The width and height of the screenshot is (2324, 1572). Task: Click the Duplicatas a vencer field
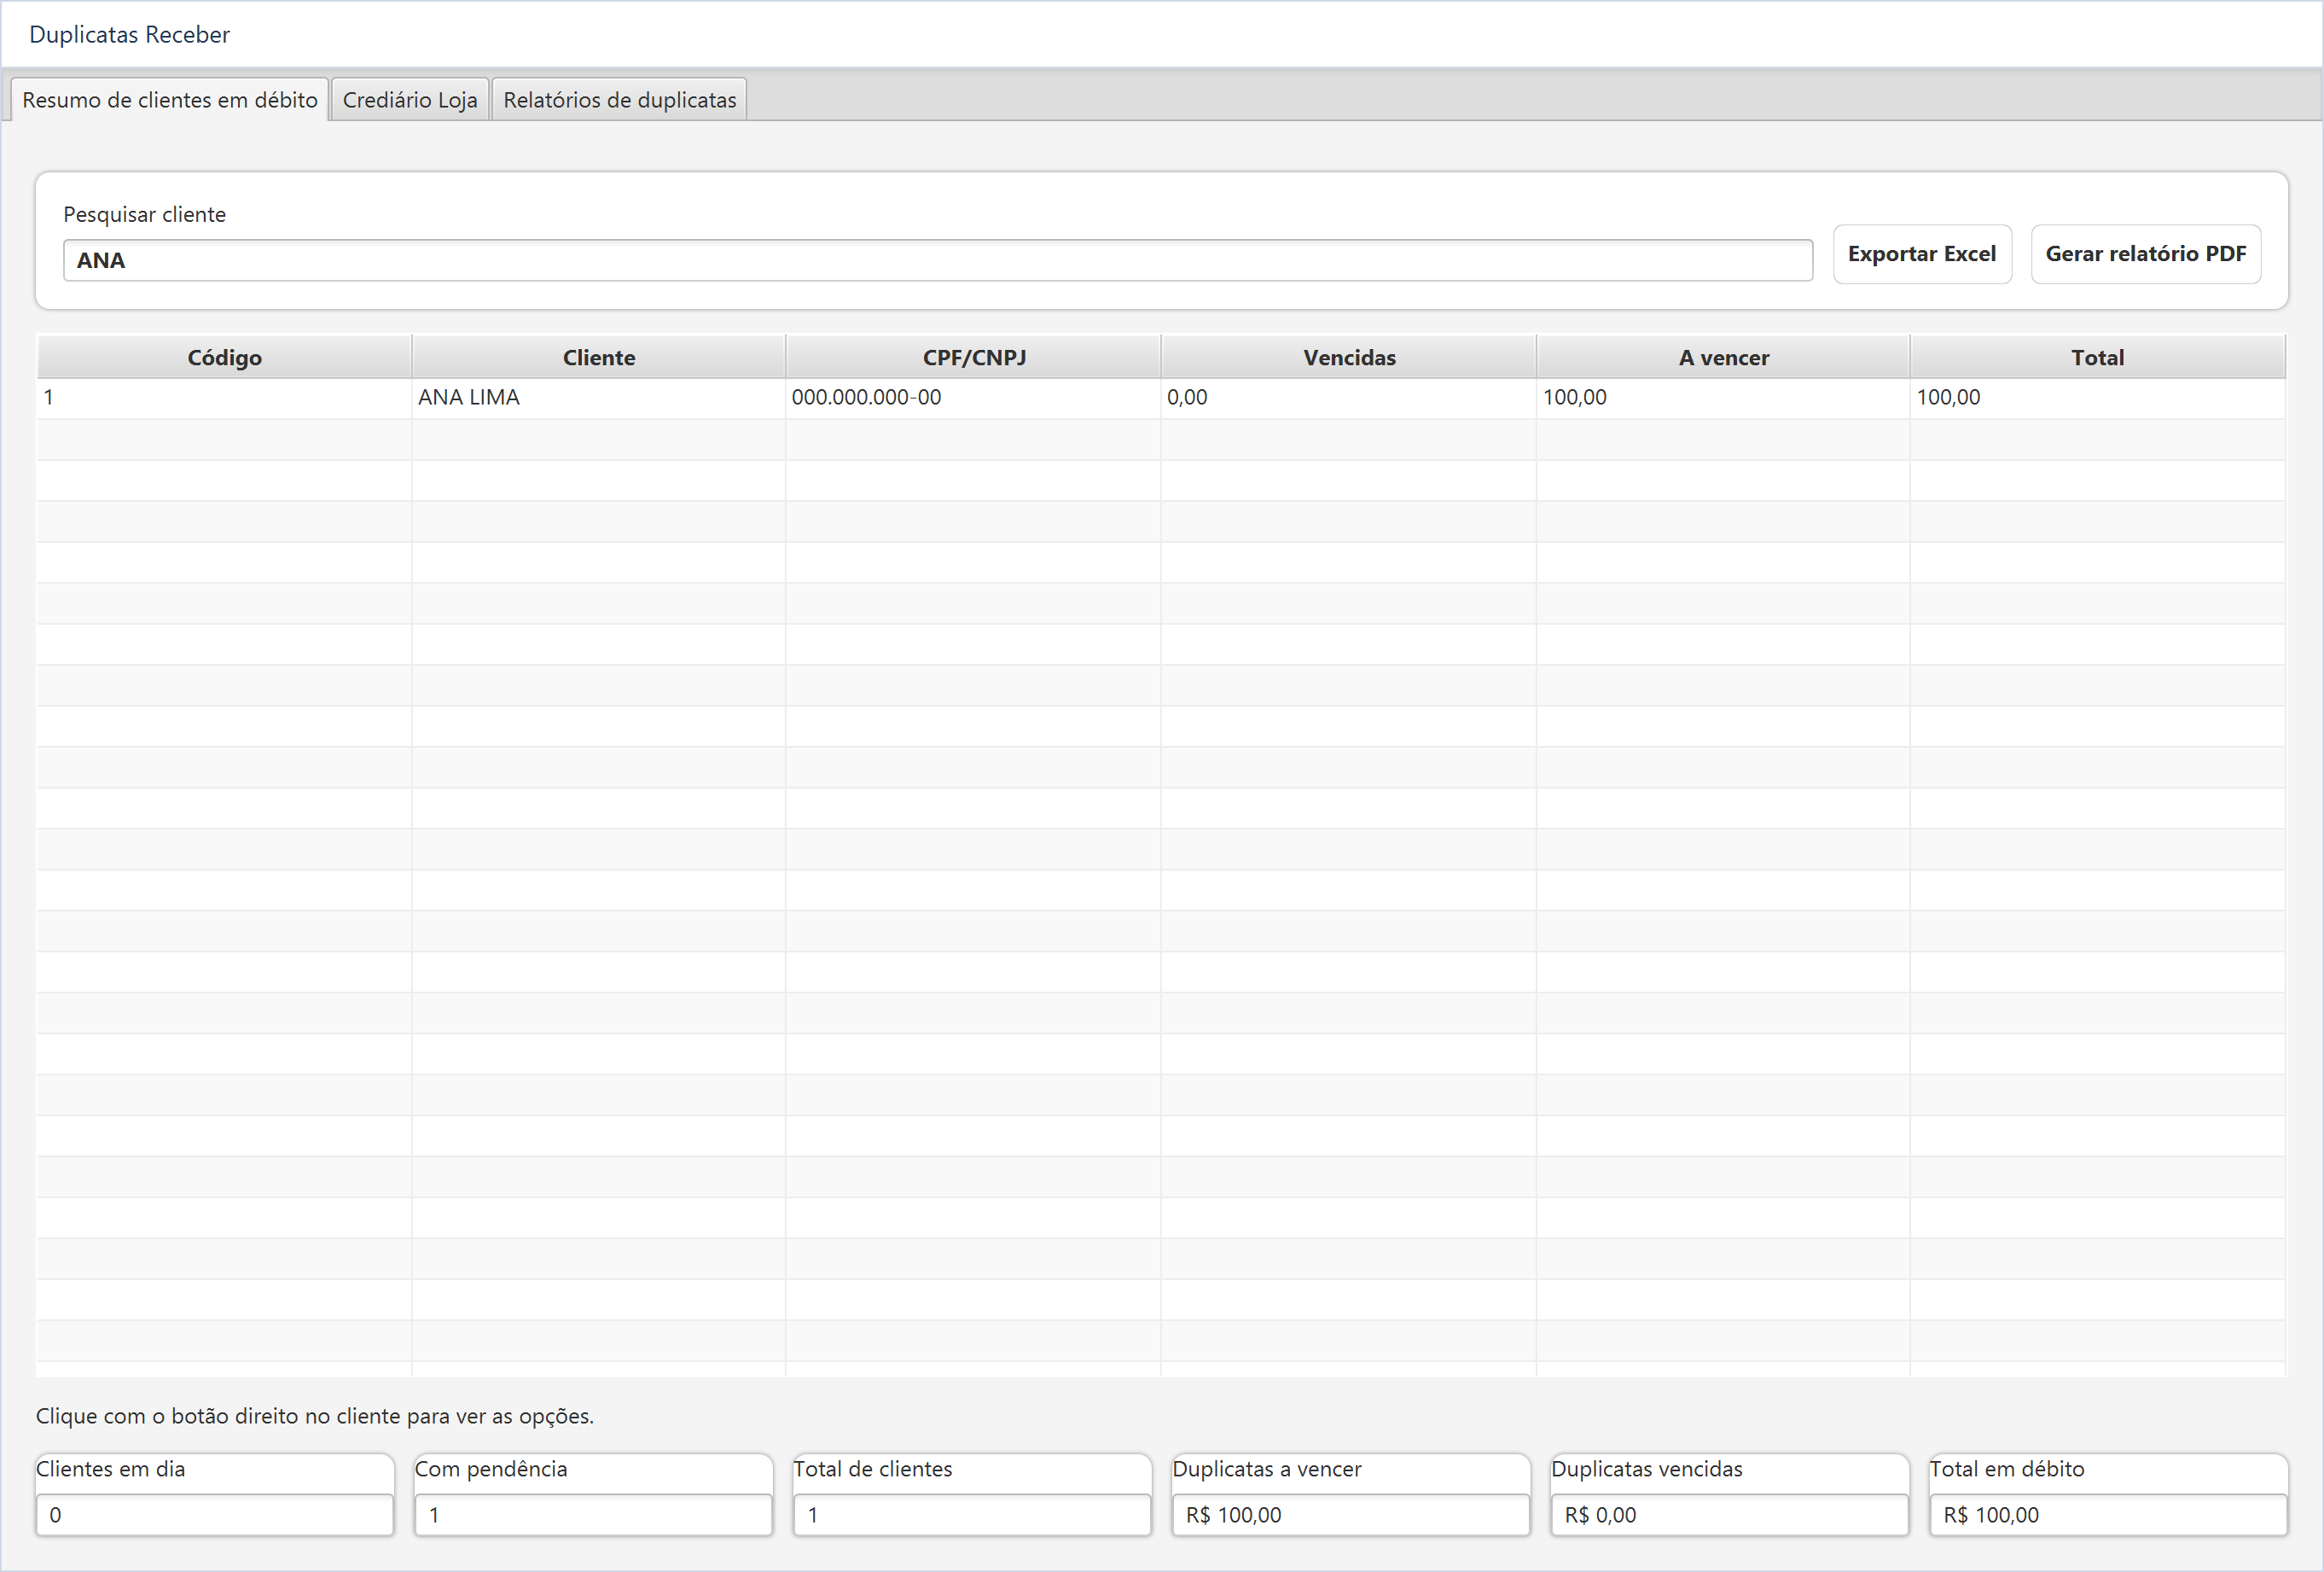click(x=1351, y=1514)
